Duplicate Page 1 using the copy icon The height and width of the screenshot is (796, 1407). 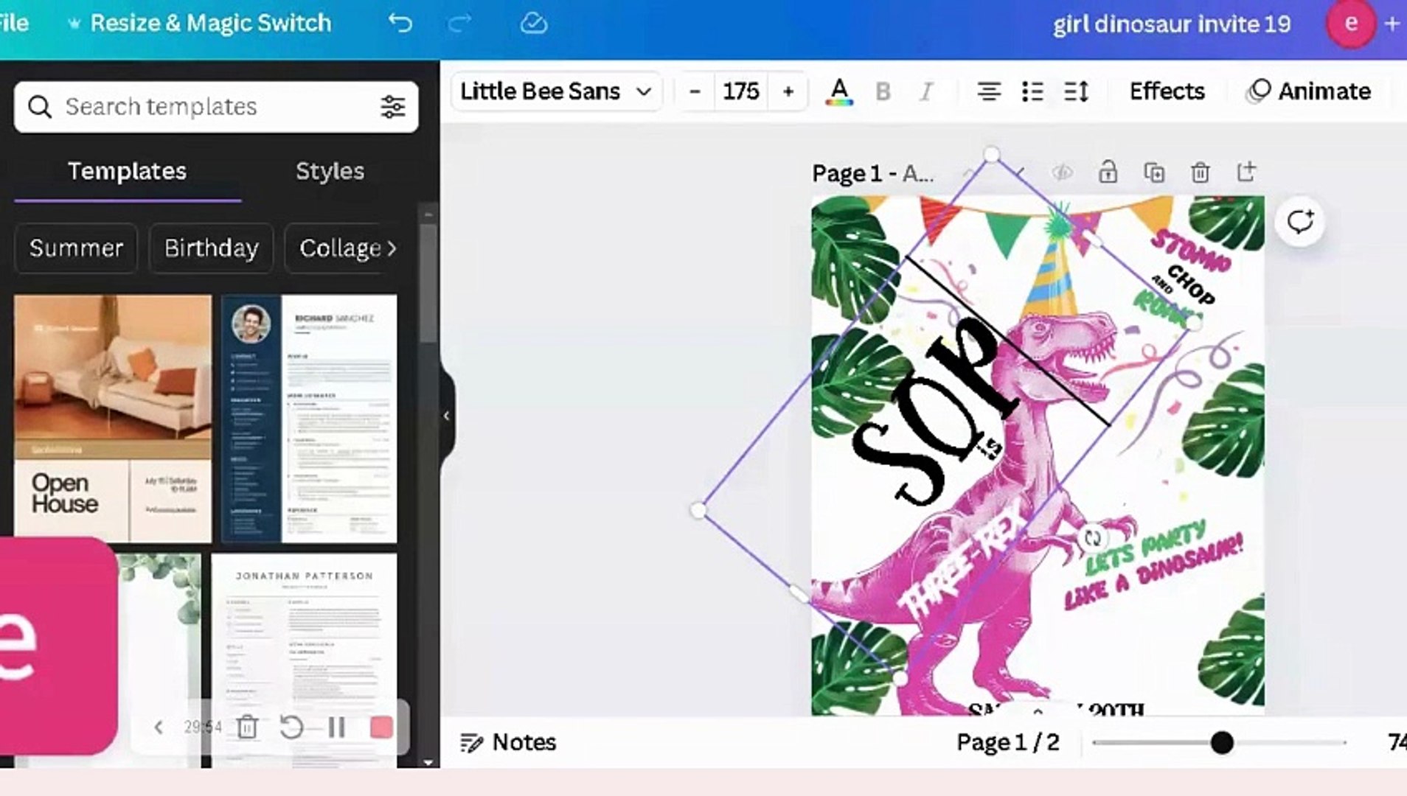pyautogui.click(x=1155, y=172)
